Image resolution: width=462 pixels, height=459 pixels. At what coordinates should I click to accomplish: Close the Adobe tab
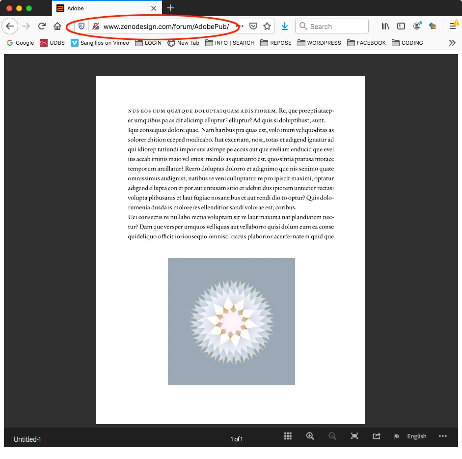click(x=154, y=8)
